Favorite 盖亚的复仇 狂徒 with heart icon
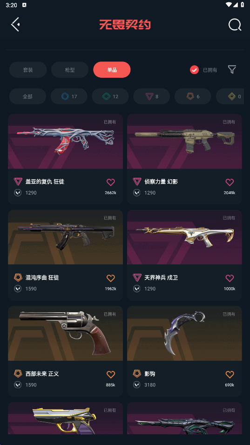 111,182
